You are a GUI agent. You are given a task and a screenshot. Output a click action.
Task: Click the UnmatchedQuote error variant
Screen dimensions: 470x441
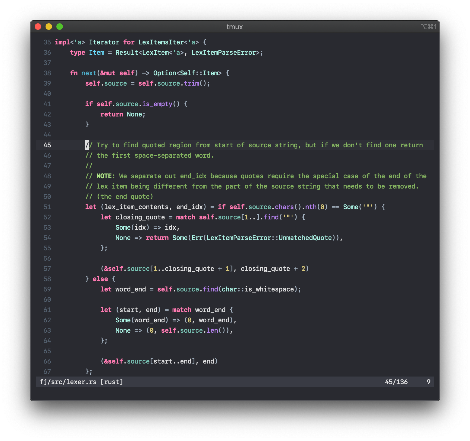pos(305,238)
